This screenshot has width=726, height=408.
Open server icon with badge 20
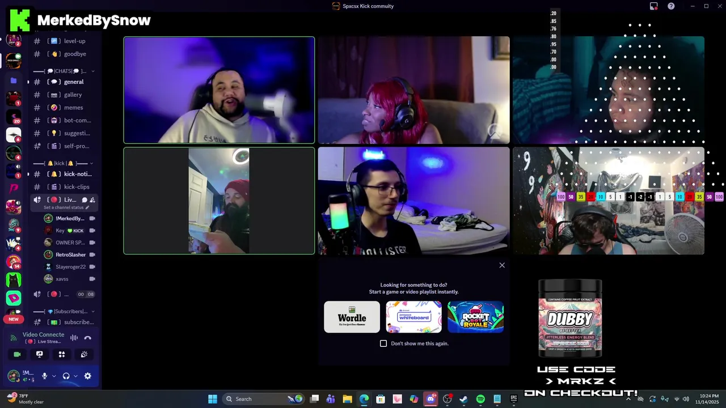click(14, 117)
